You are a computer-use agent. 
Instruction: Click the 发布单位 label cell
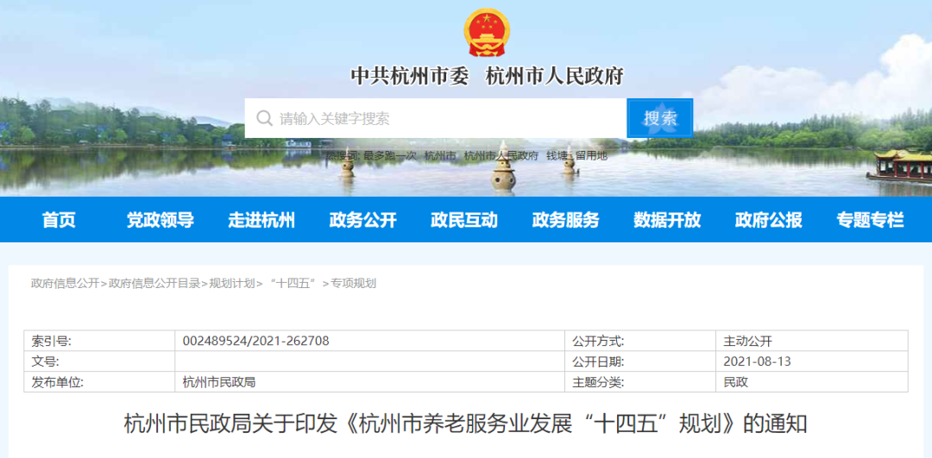coord(99,382)
